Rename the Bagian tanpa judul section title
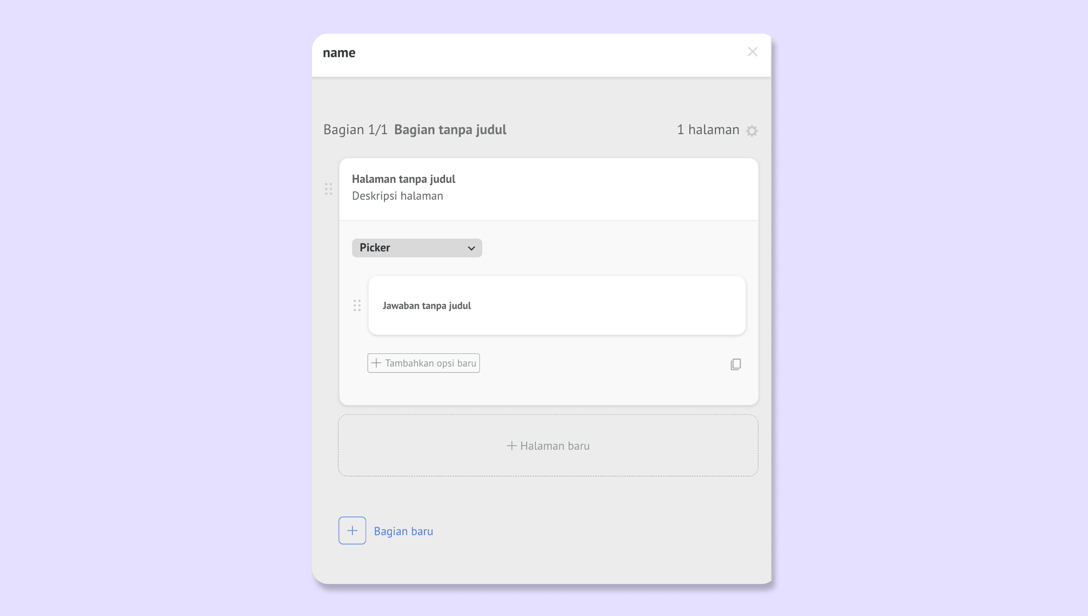 coord(450,130)
